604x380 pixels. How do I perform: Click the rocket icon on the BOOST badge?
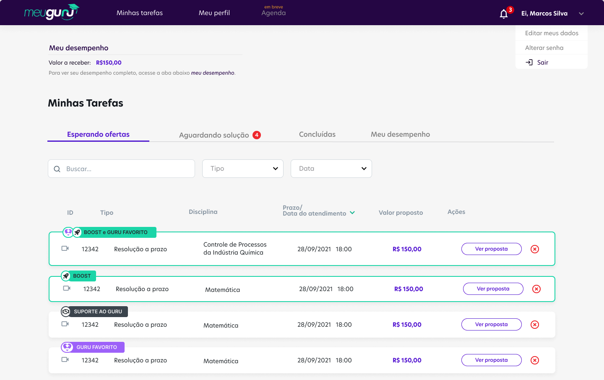click(66, 276)
